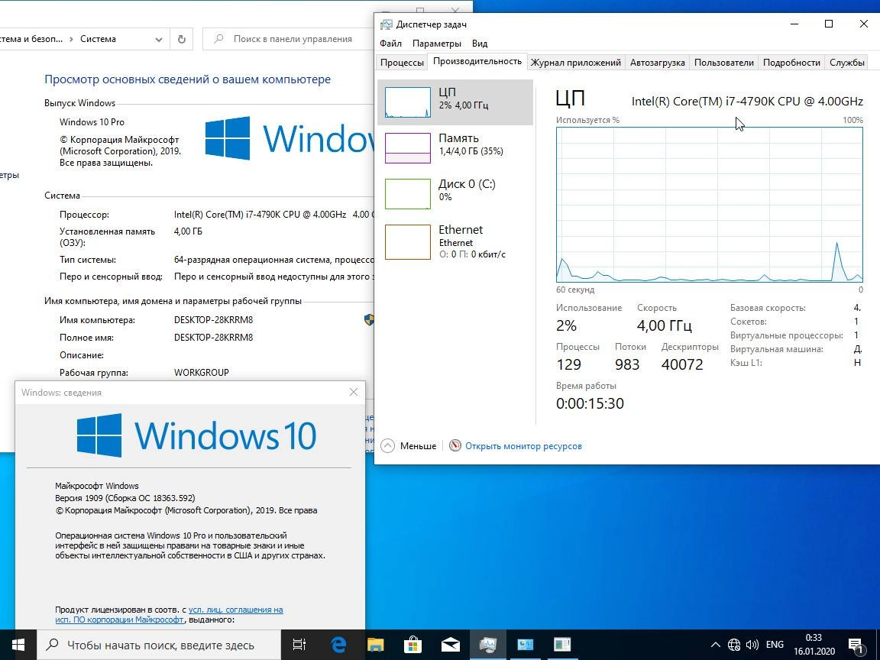Click the refresh button in Control Panel

181,39
